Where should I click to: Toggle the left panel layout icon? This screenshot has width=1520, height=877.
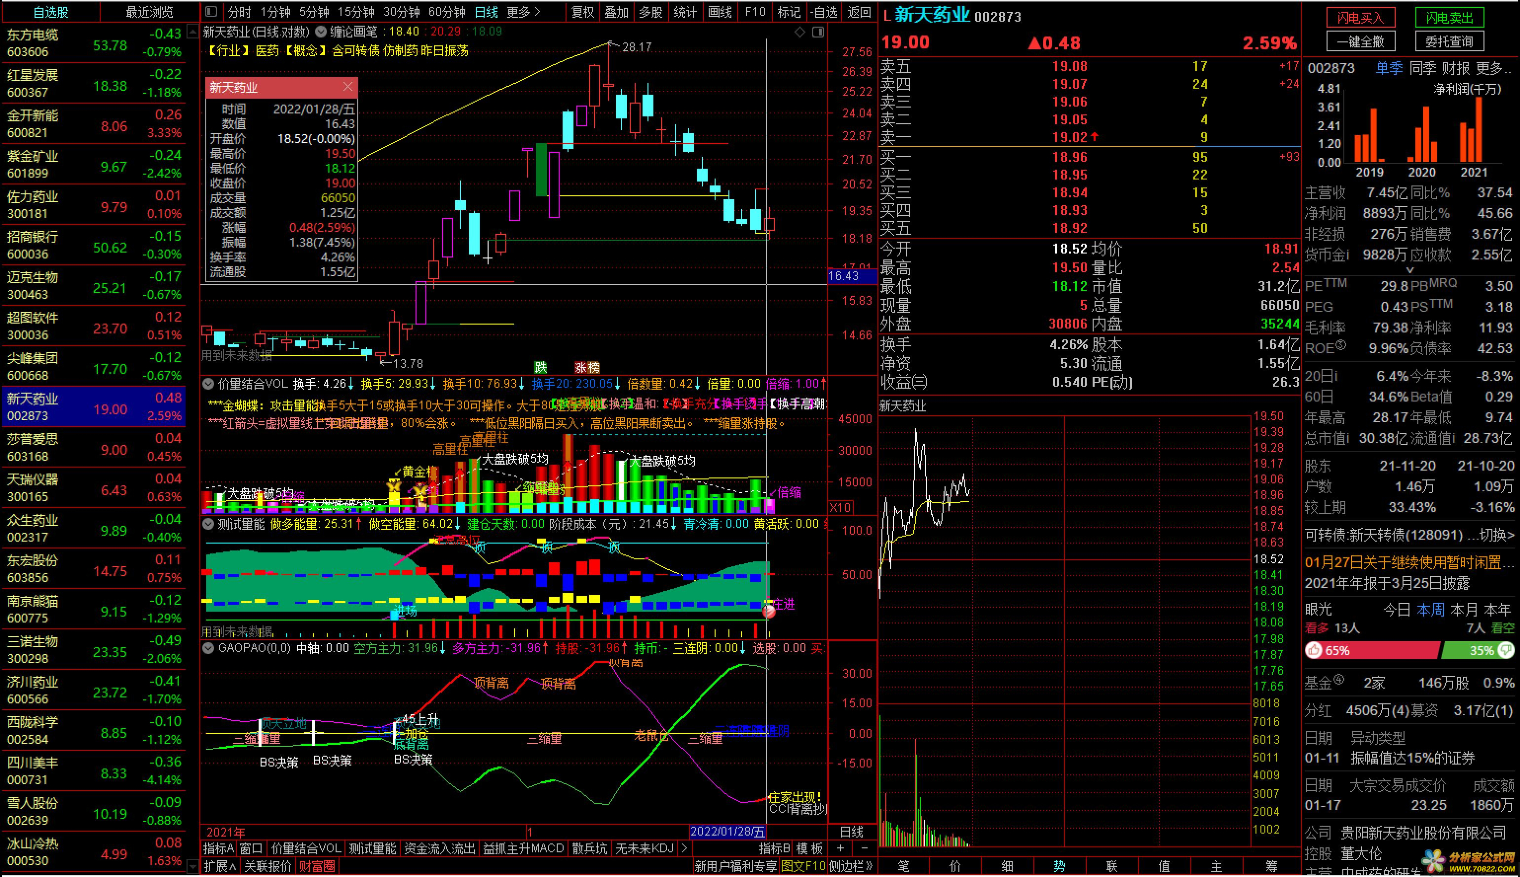click(x=211, y=11)
